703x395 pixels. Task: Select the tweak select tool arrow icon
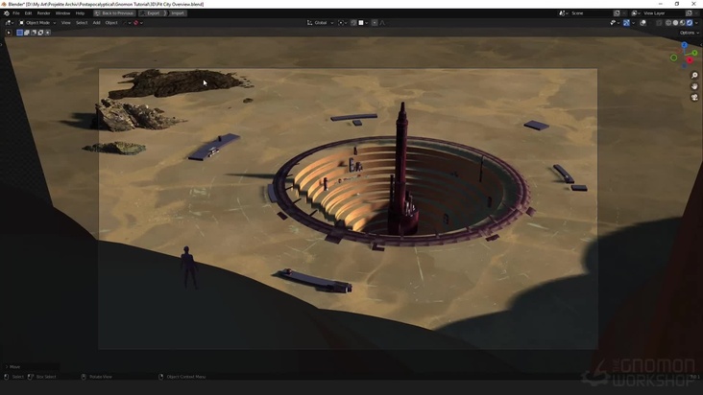[9, 33]
